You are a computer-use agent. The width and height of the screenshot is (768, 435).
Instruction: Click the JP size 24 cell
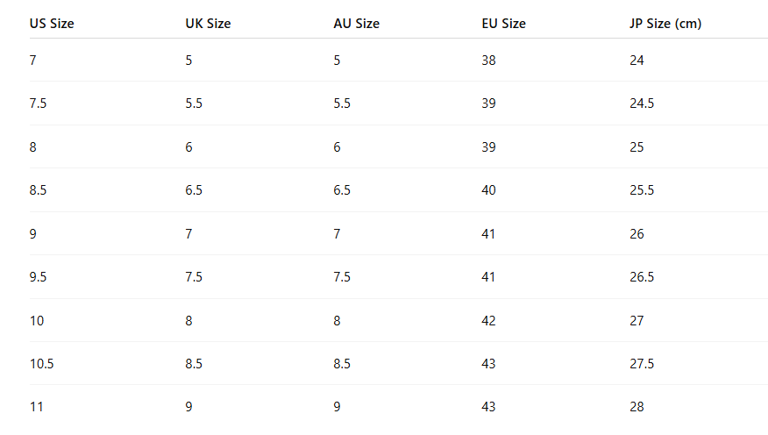(636, 61)
